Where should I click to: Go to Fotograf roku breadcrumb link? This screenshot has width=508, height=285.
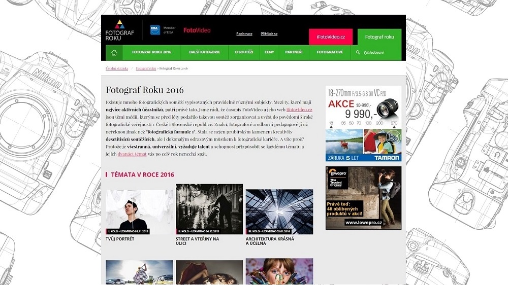coord(146,68)
